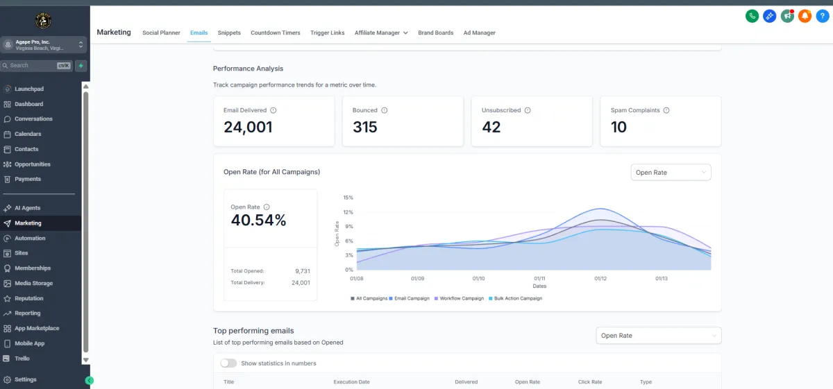Screen dimensions: 833x389
Task: Open the orange notifications bell
Action: (x=805, y=16)
